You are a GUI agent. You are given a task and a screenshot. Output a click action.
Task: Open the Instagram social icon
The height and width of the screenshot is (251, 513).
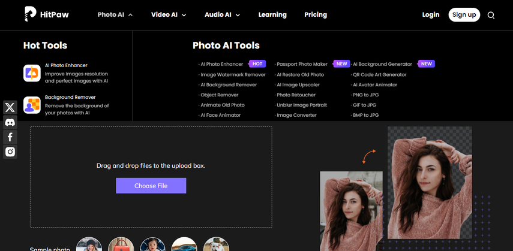(x=10, y=152)
